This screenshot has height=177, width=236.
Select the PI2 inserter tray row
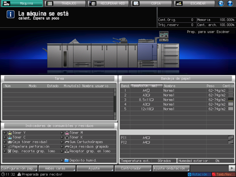coord(177,142)
